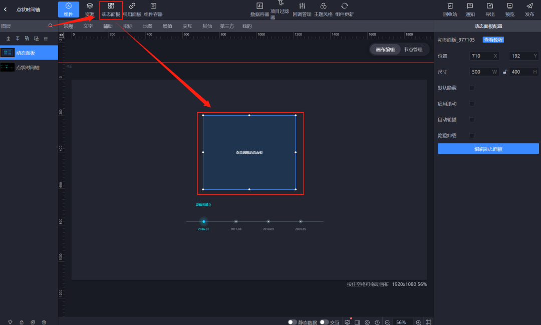The image size is (541, 325).
Task: Open the 指标 component category tab
Action: click(128, 26)
